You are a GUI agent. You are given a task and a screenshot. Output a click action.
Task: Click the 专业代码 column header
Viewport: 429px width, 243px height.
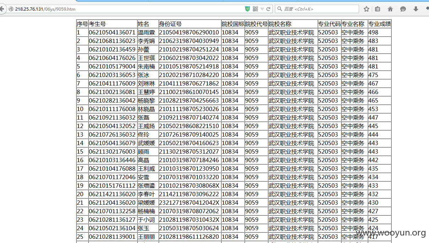click(329, 24)
